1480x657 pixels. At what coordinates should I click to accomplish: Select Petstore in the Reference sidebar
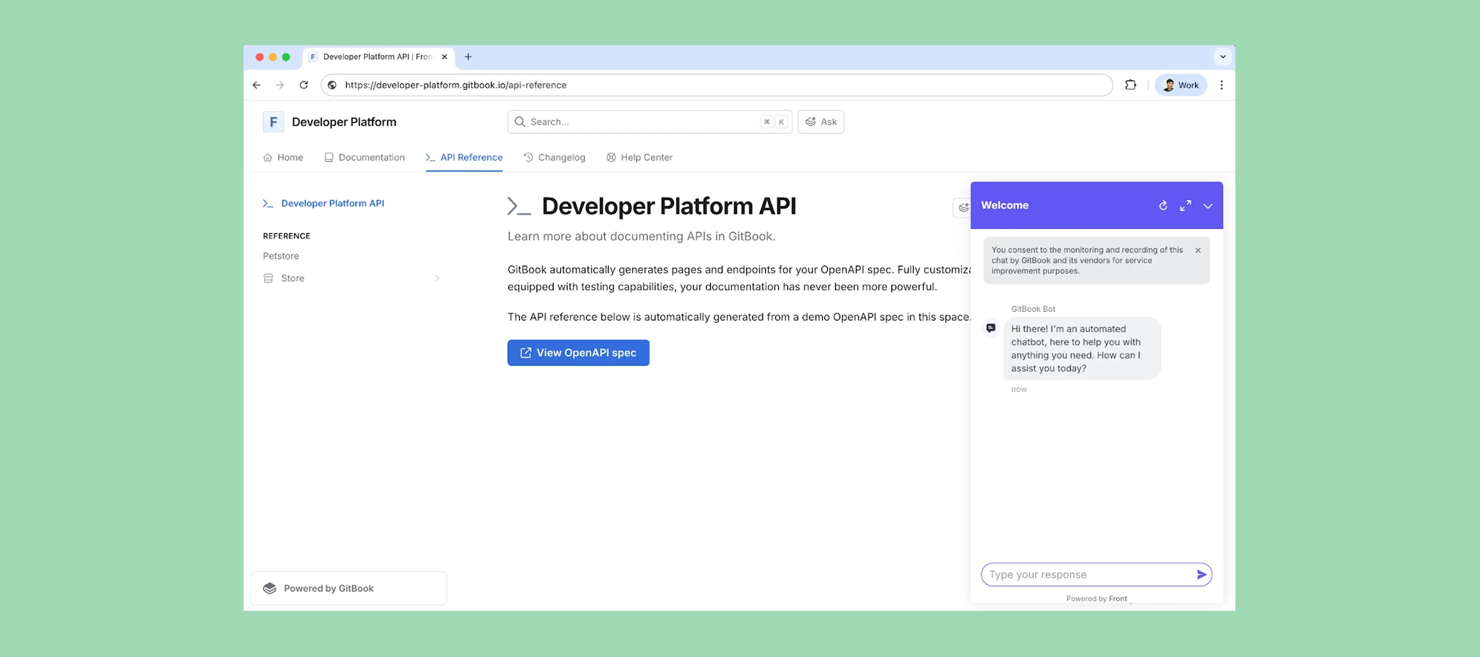point(281,256)
